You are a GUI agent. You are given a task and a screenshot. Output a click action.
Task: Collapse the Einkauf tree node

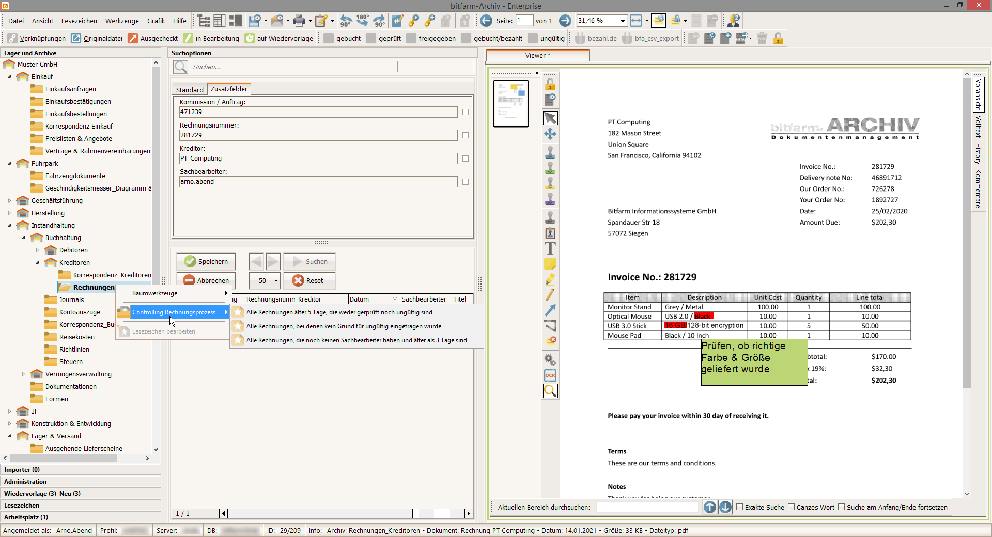pyautogui.click(x=9, y=76)
